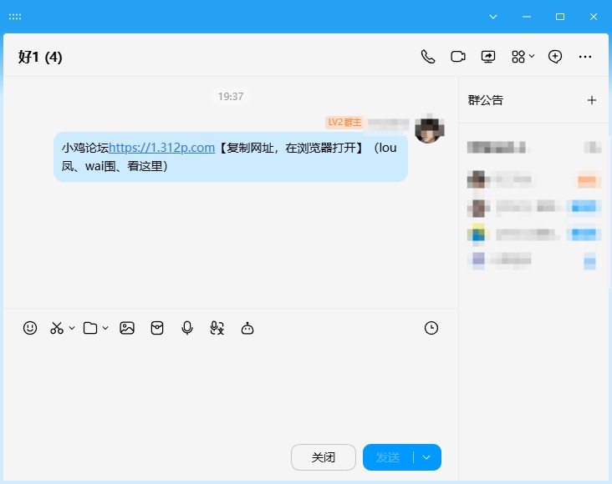Open group apps grid icon

518,57
